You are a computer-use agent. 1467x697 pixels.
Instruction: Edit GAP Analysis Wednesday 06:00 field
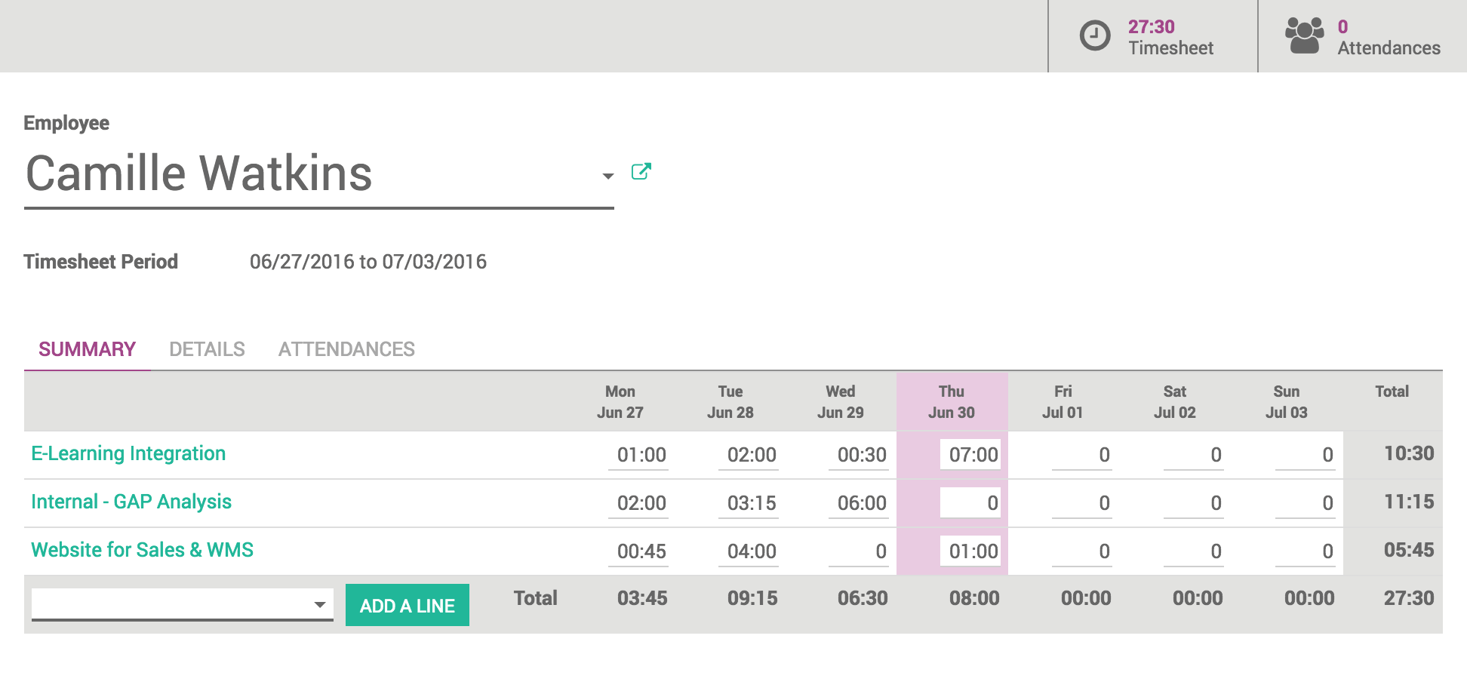[859, 503]
